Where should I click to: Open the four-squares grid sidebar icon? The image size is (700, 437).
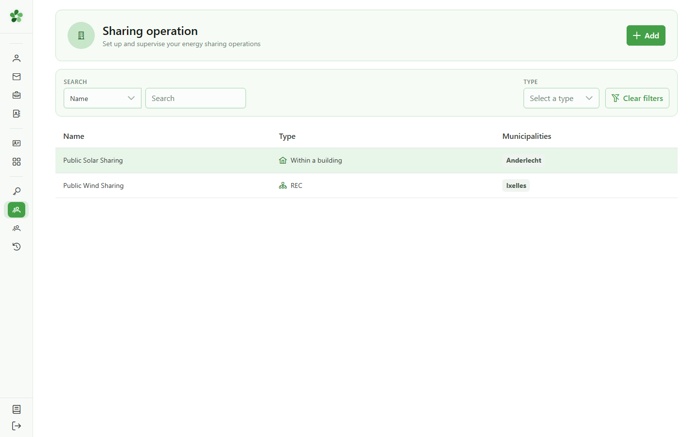click(17, 162)
